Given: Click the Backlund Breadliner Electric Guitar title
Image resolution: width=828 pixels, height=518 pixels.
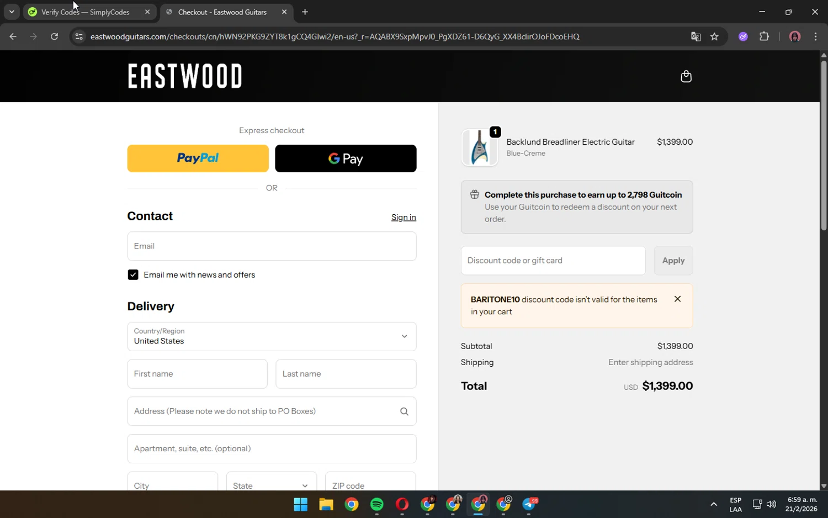Looking at the screenshot, I should coord(570,142).
